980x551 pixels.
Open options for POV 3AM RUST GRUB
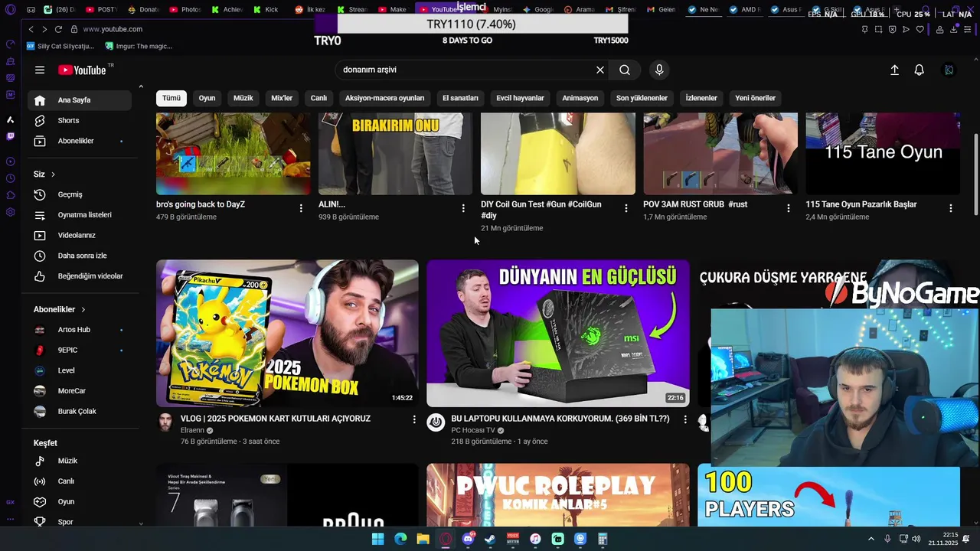point(789,208)
